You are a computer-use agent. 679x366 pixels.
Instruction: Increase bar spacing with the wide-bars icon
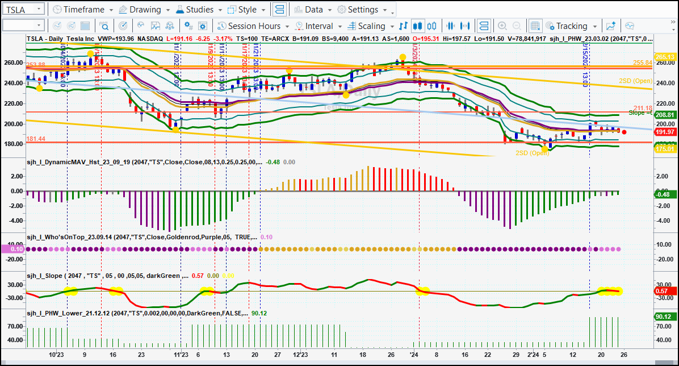[465, 26]
